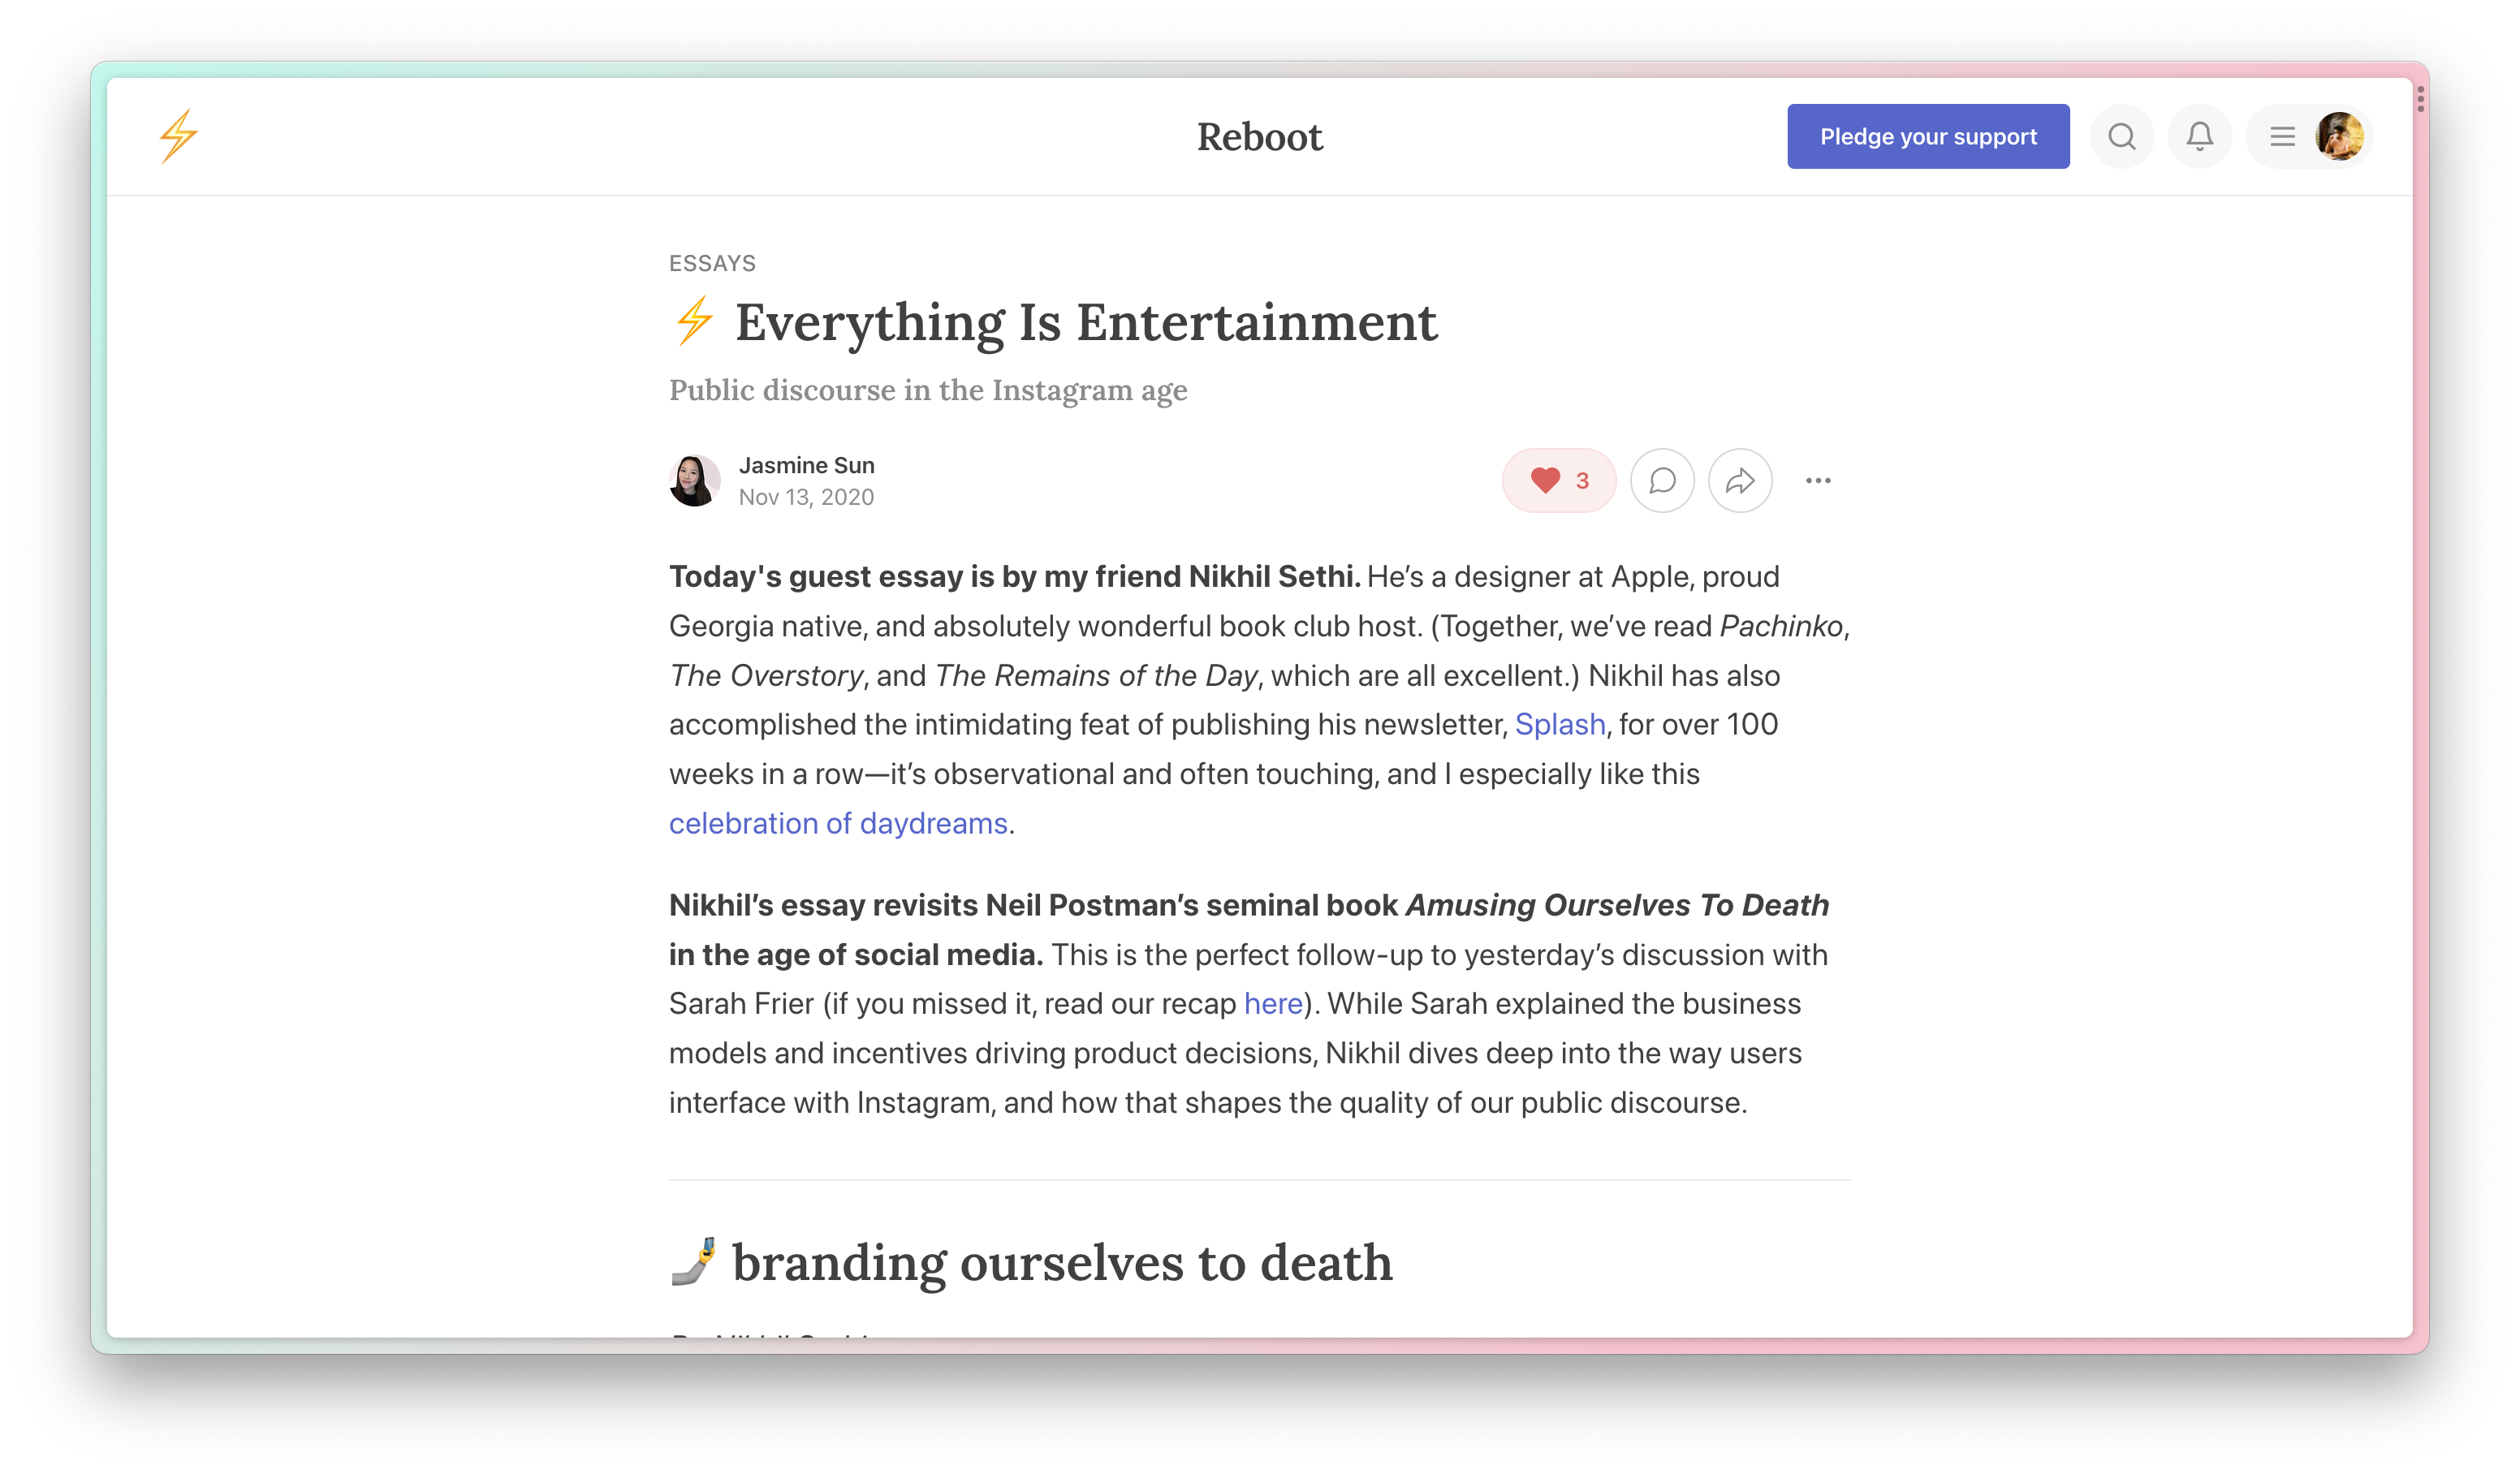This screenshot has width=2520, height=1474.
Task: Follow the celebration of daydreams link
Action: (838, 823)
